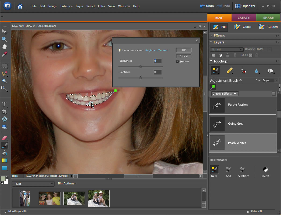Select the Magic Wand tool
Viewport: 281px width, 215px height.
coord(5,81)
